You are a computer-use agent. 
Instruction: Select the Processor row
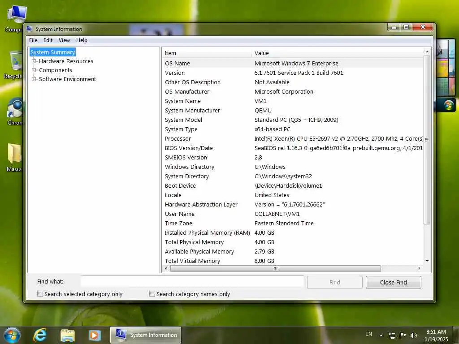[x=293, y=139]
